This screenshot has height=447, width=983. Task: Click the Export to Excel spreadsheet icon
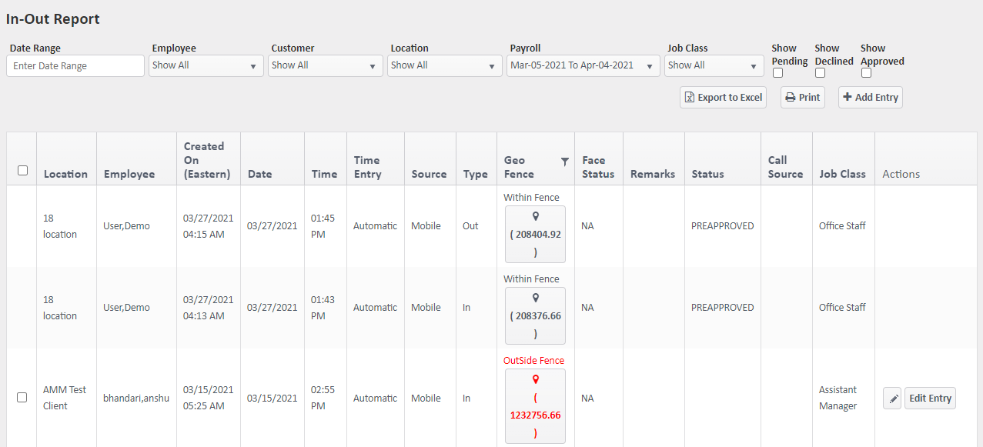689,97
